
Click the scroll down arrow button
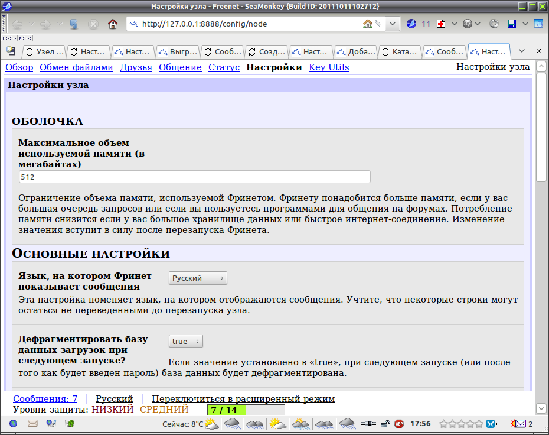[x=541, y=408]
